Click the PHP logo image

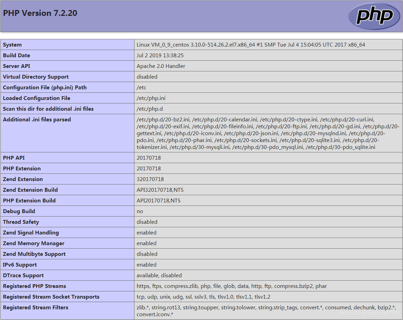coord(374,16)
